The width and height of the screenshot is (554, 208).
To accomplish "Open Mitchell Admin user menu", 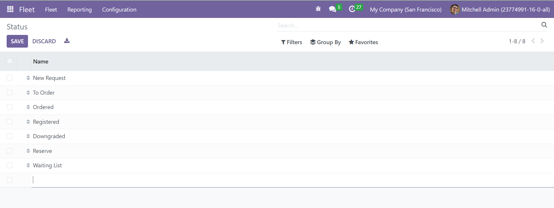I will [500, 9].
